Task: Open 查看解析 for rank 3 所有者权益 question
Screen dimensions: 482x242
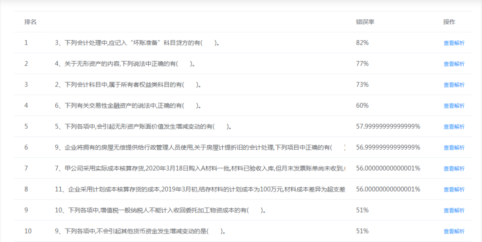Action: pyautogui.click(x=454, y=85)
